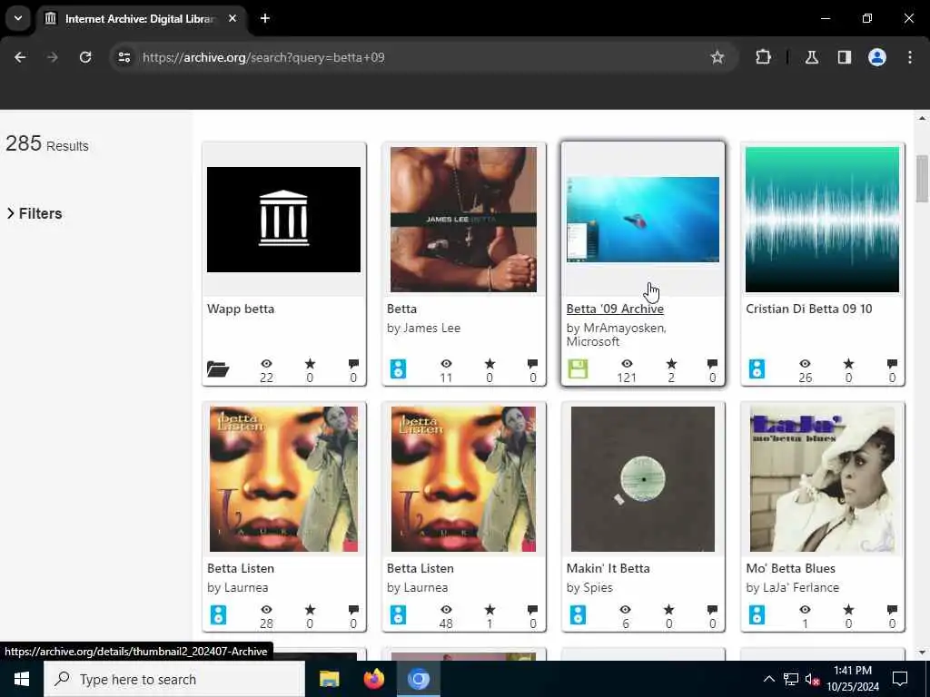Open the Betta '09 Archive desktop thumbnail

coord(643,220)
